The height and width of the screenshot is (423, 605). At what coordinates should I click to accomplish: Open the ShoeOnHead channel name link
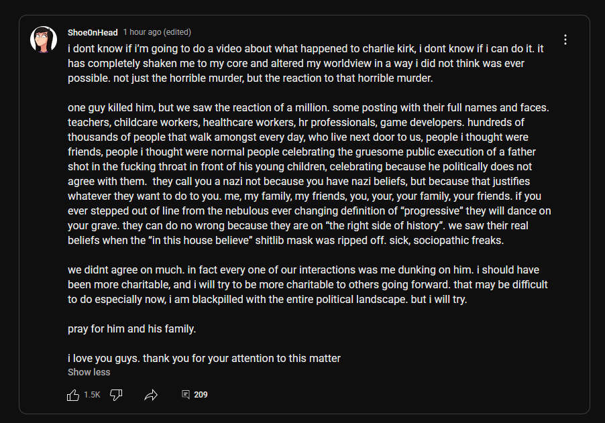(x=93, y=32)
